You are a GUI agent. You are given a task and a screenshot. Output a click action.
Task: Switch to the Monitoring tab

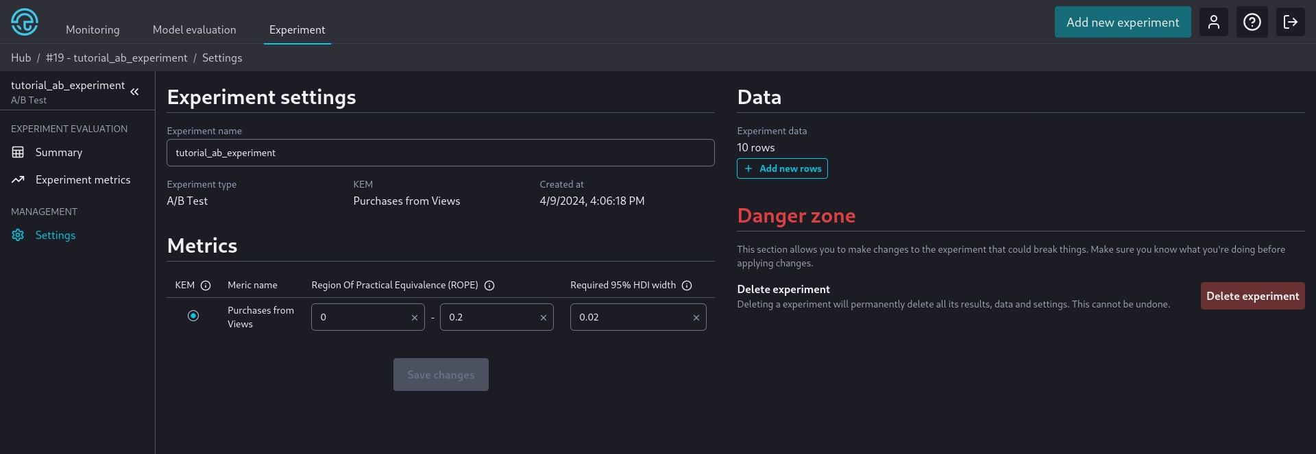93,30
